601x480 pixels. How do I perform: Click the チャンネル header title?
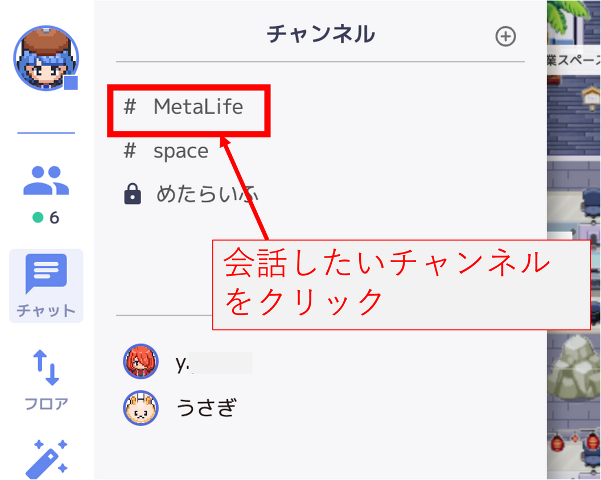tap(321, 34)
